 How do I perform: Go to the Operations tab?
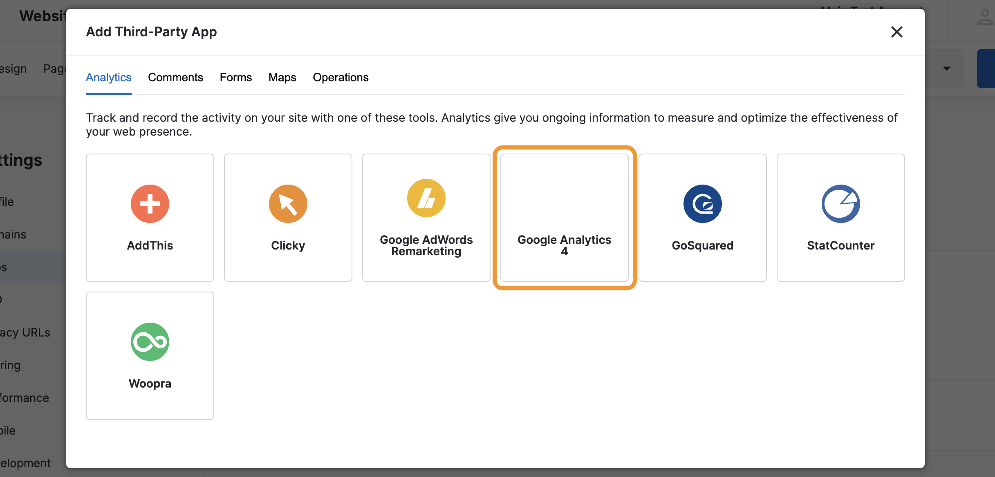(341, 77)
